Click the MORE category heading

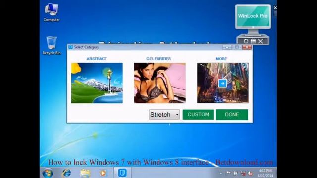point(221,59)
